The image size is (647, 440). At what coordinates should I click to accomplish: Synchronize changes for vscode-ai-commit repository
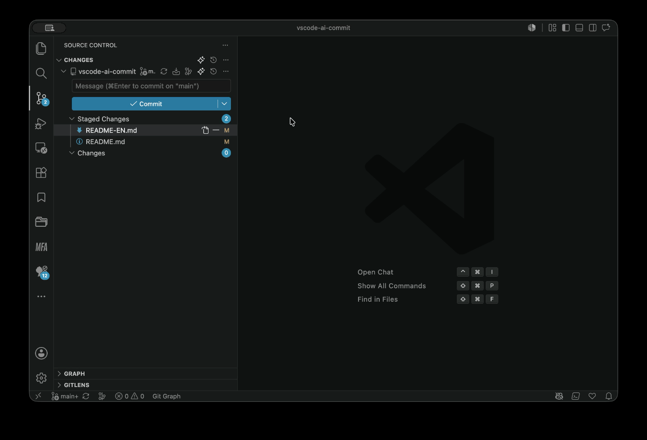[164, 71]
